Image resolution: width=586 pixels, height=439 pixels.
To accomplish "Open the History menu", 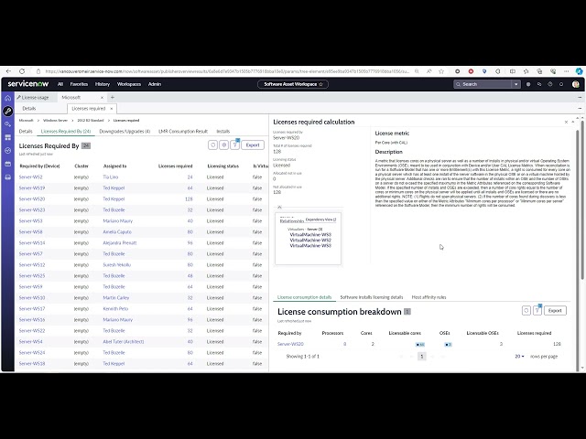I will [x=102, y=84].
